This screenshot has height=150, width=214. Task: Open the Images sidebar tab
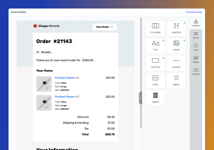coord(196,60)
